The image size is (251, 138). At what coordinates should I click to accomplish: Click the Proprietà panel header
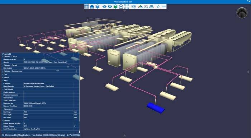[7, 54]
